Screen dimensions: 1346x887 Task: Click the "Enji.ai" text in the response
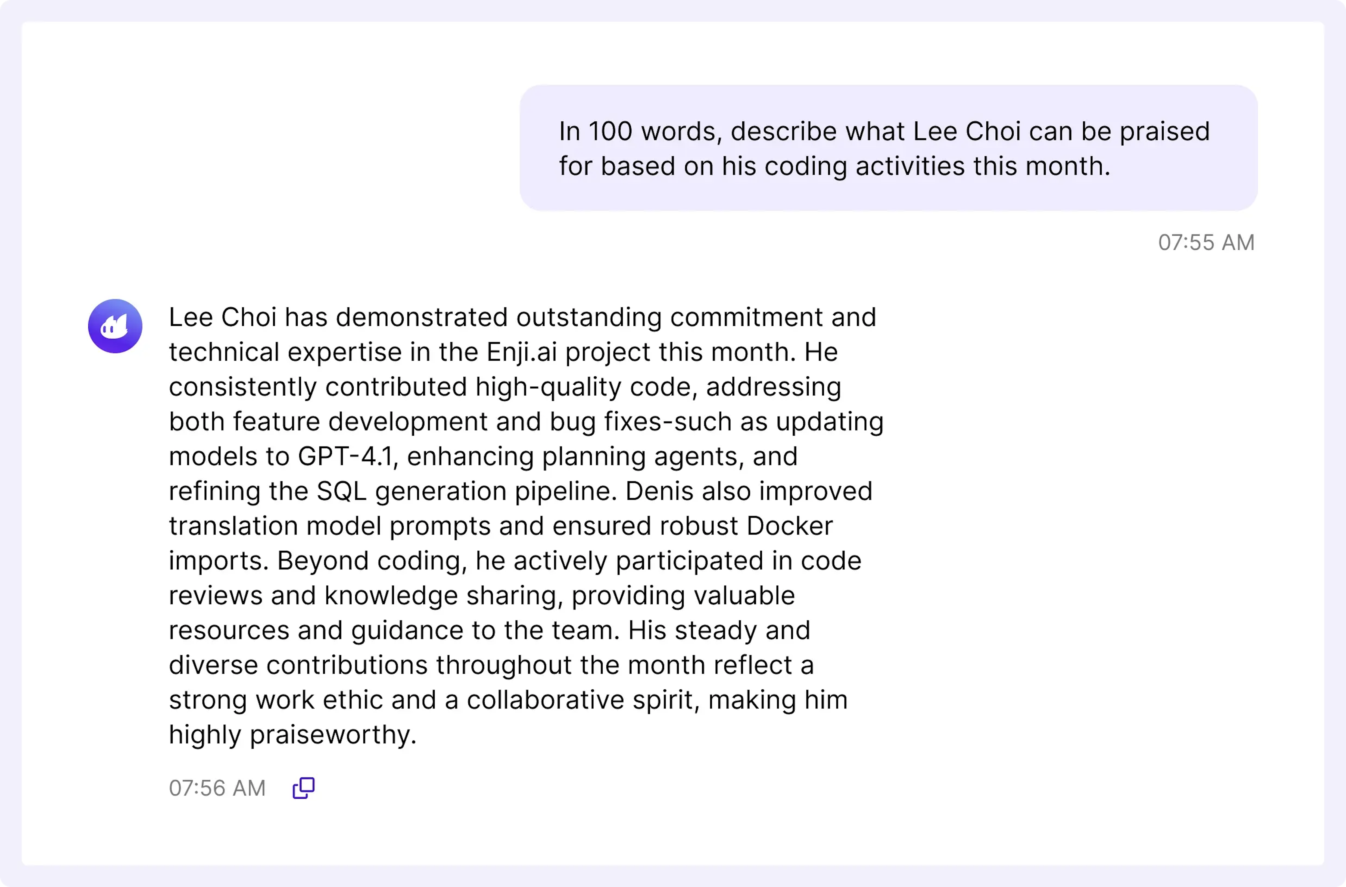(522, 352)
